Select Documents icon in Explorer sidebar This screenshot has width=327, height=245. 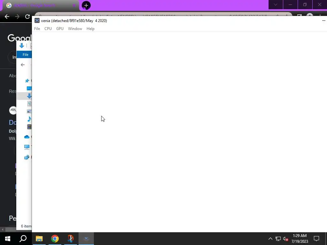[29, 104]
